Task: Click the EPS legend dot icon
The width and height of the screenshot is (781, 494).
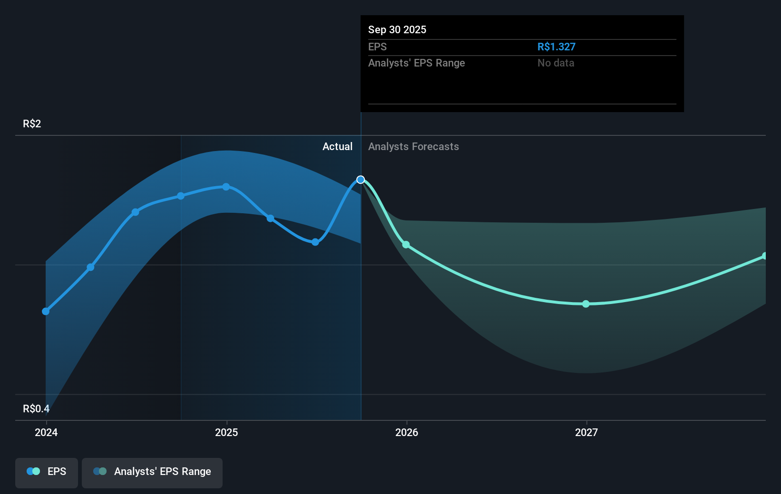Action: pyautogui.click(x=33, y=471)
